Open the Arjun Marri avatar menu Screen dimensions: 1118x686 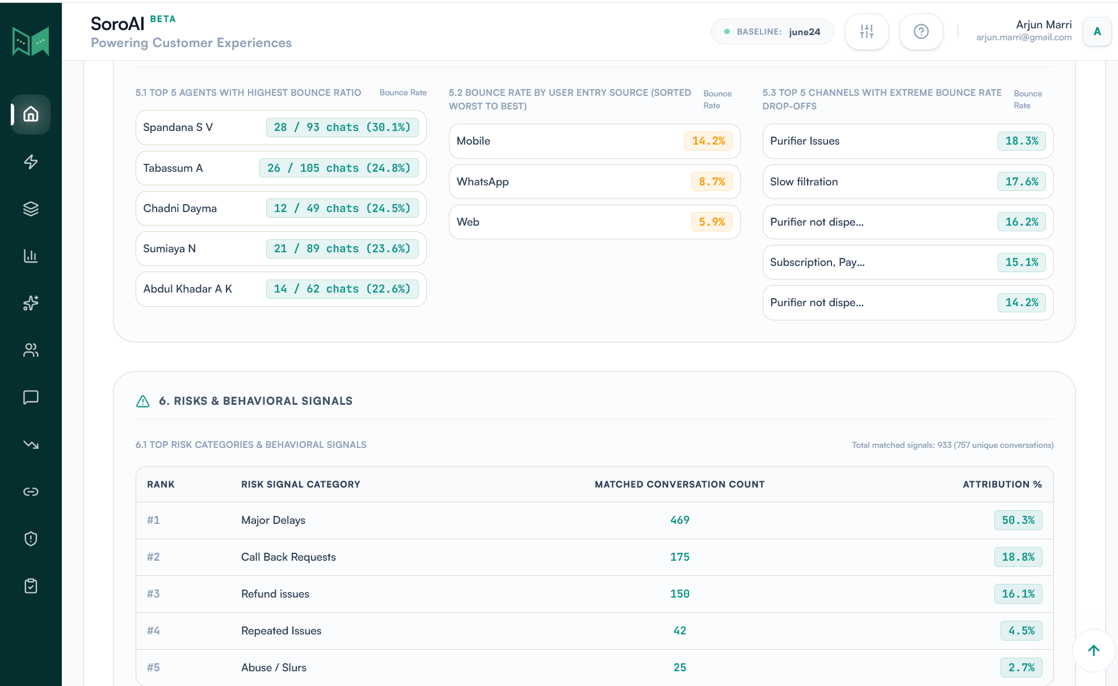coord(1097,32)
